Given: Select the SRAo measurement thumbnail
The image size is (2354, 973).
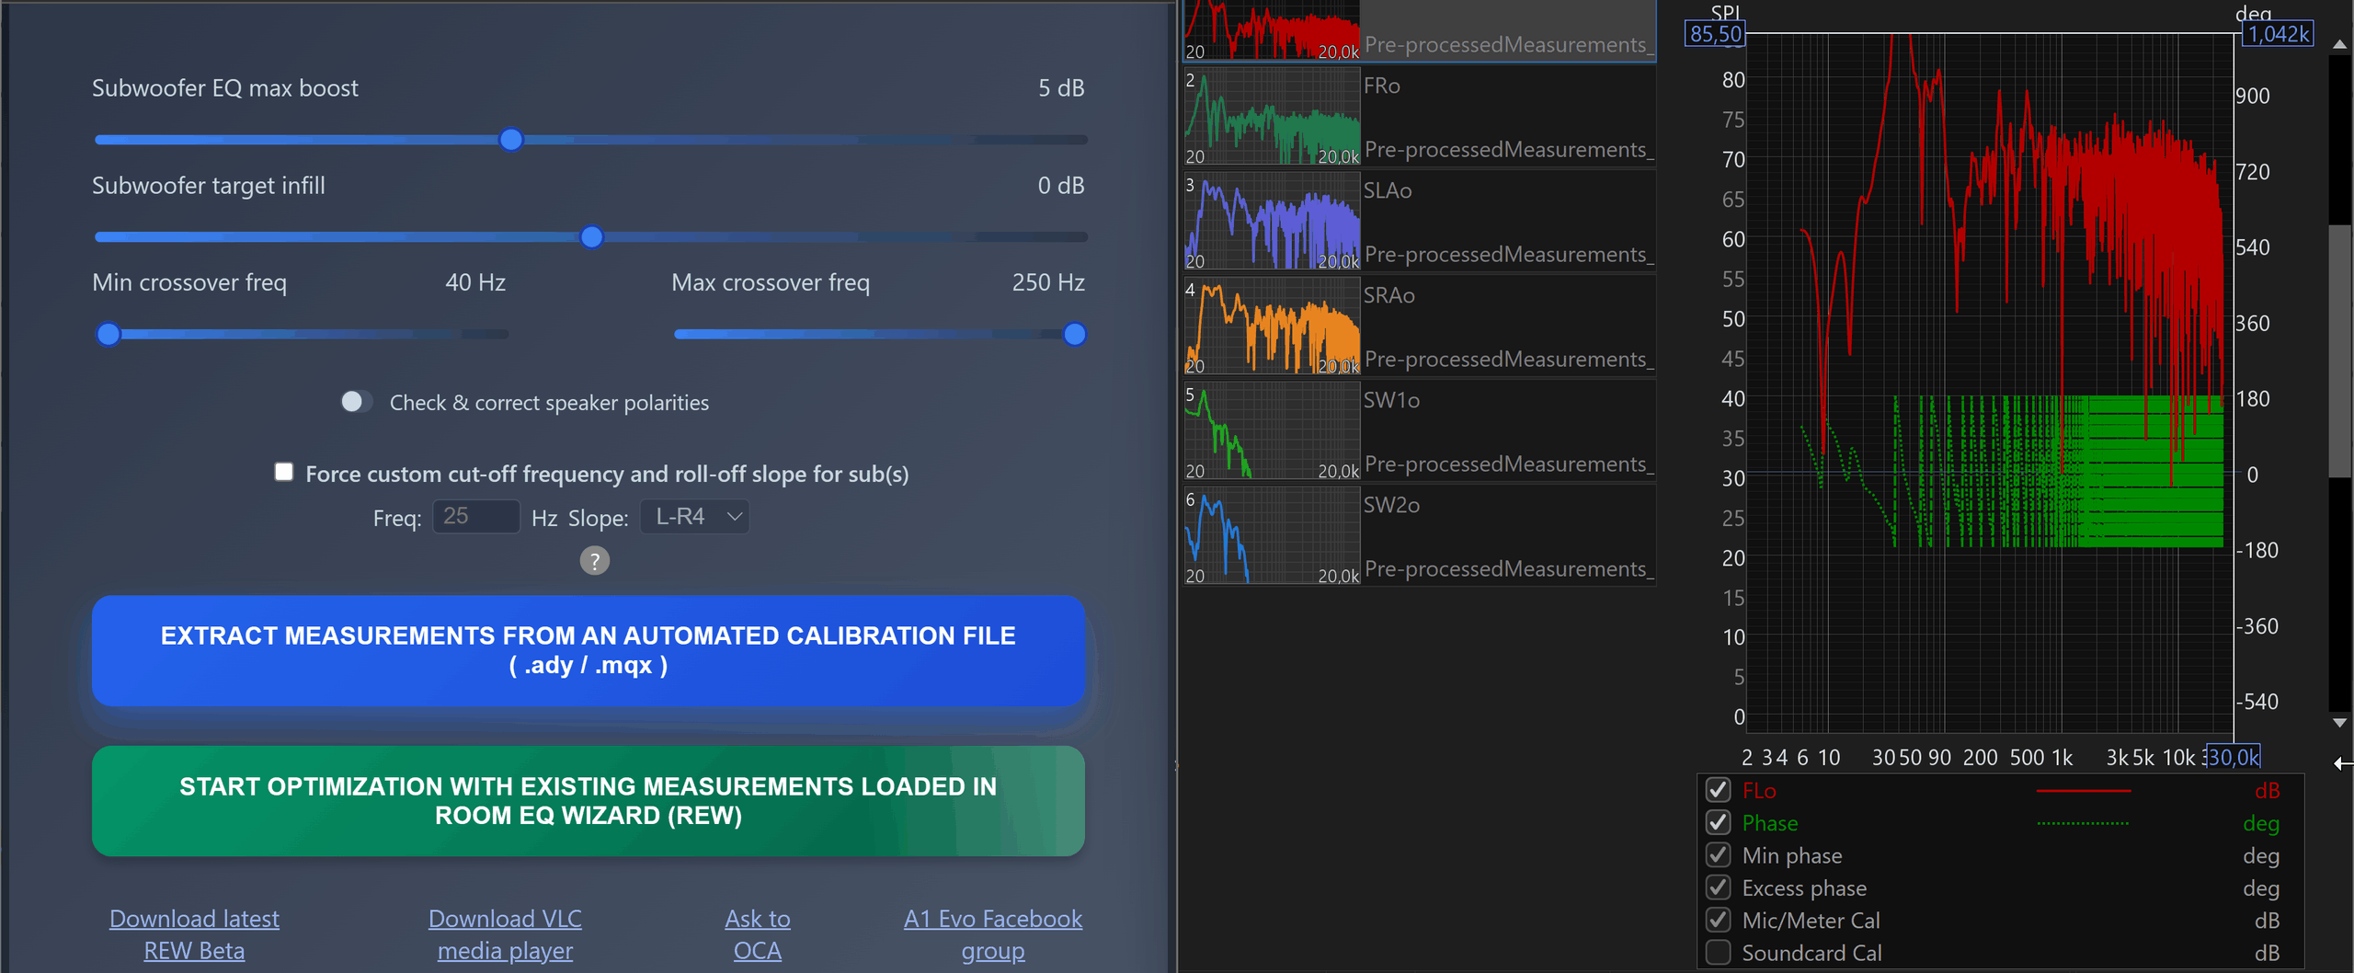Looking at the screenshot, I should pos(1272,326).
